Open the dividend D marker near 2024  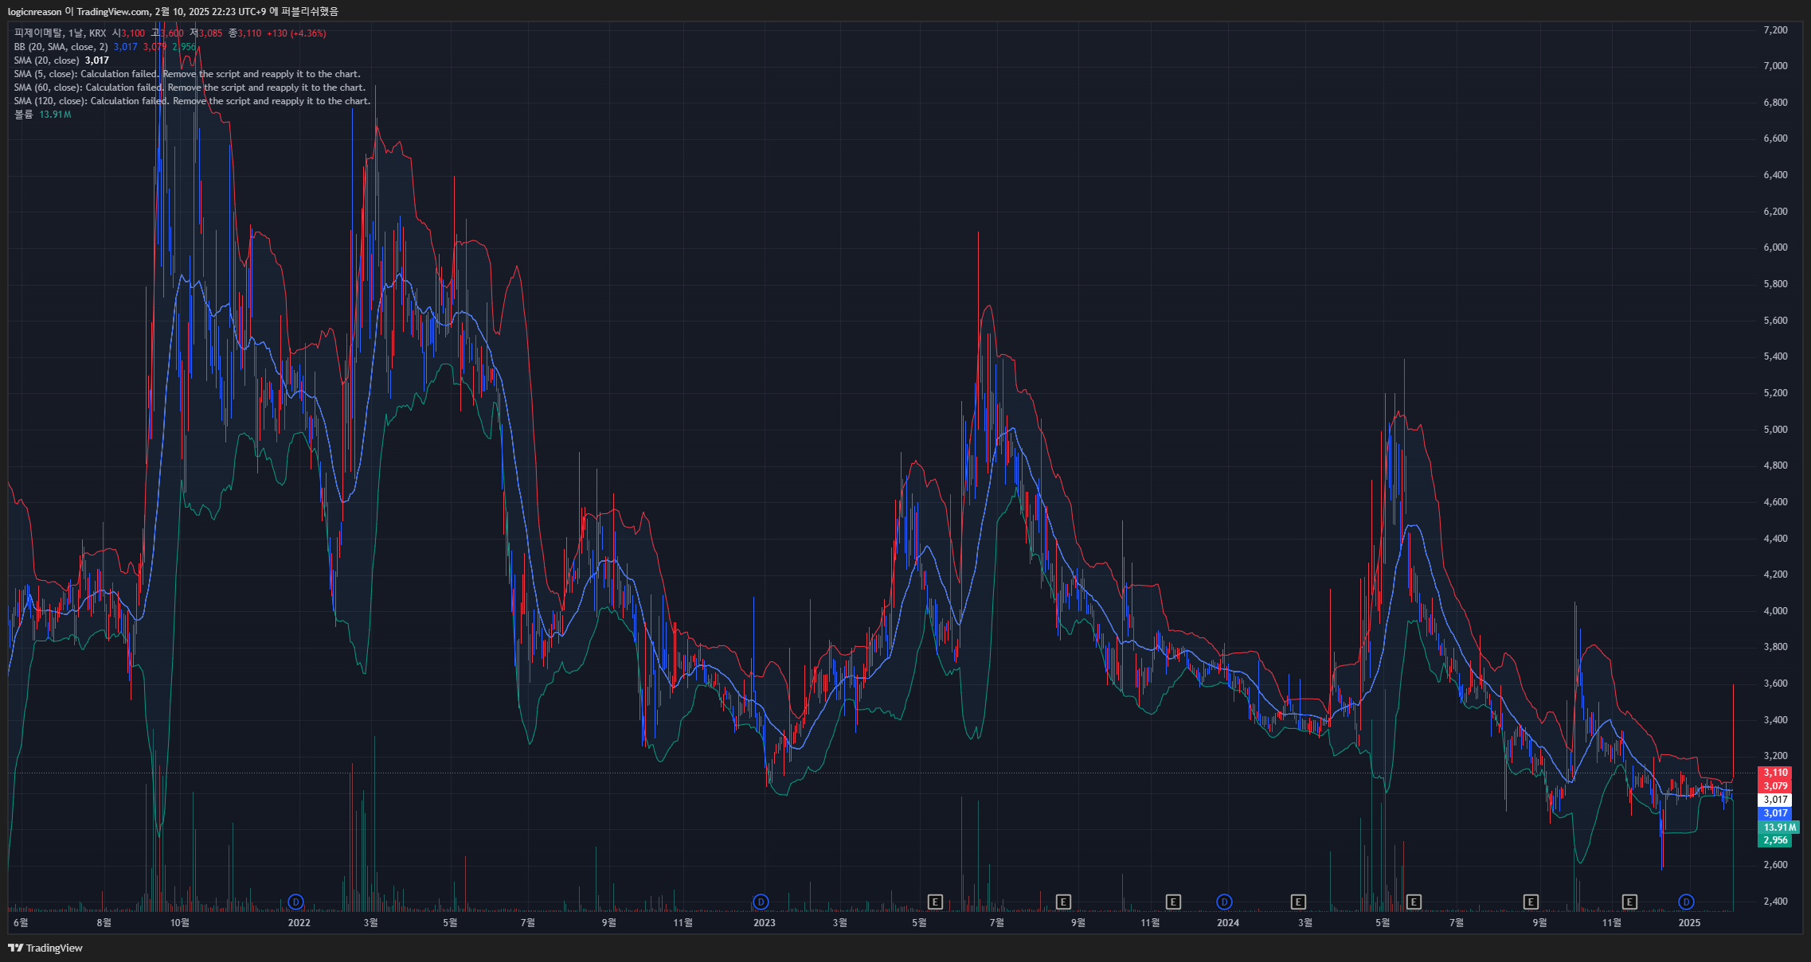(1224, 902)
